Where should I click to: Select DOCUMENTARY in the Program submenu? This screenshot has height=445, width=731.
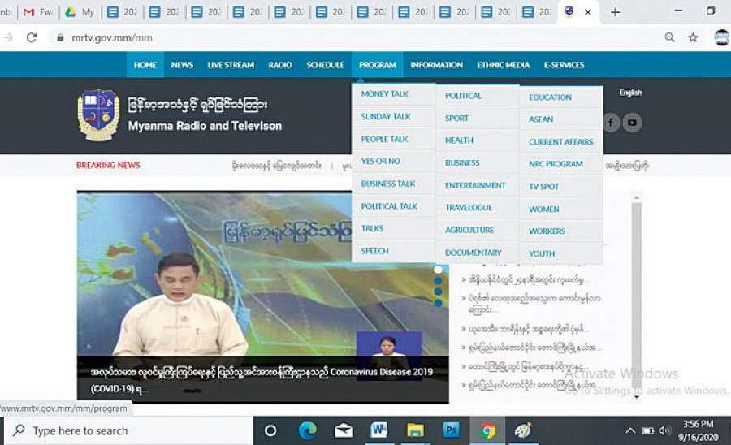(473, 253)
